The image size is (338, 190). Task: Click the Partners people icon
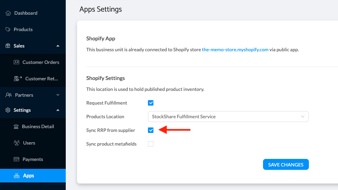tap(9, 95)
